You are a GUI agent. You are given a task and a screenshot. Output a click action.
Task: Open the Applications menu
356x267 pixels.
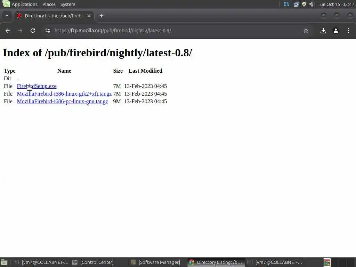tap(25, 4)
